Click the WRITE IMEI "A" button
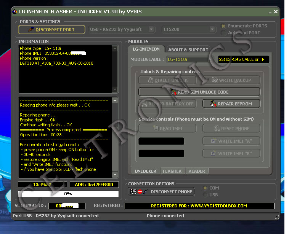Viewport: 305px width, 234px height. [231, 141]
